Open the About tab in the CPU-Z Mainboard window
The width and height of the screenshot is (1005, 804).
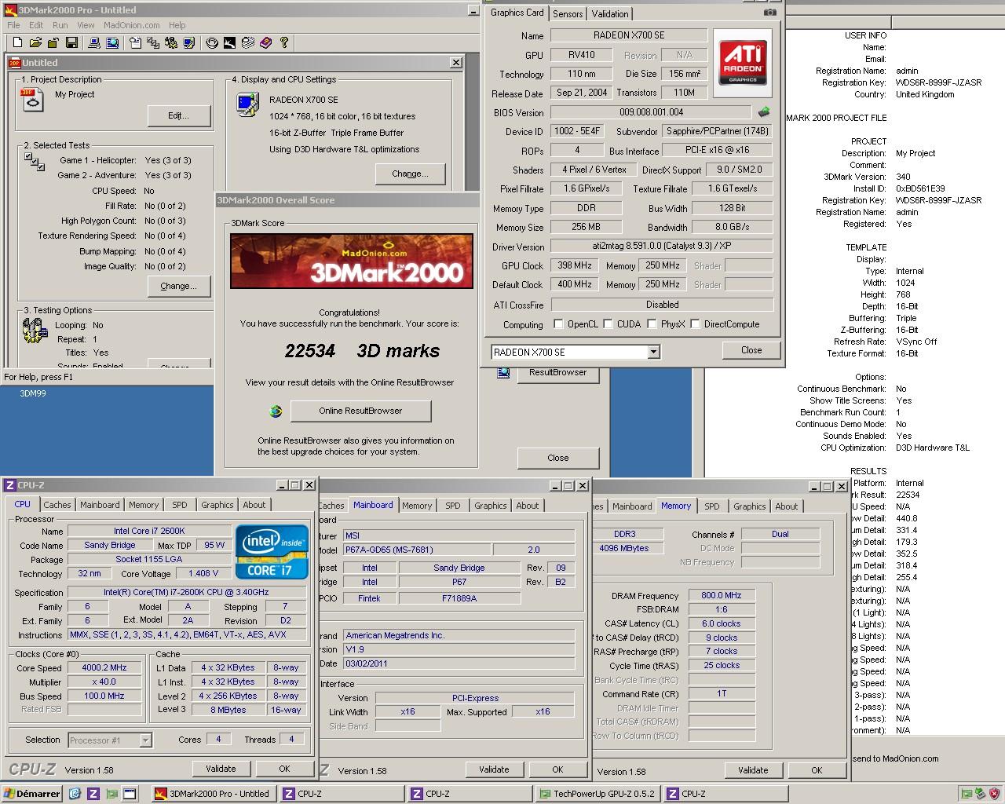click(x=528, y=506)
